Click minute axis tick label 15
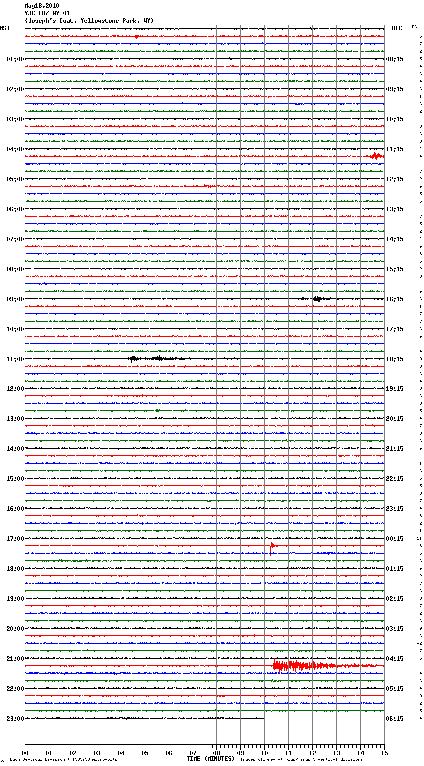The width and height of the screenshot is (424, 766). click(384, 753)
